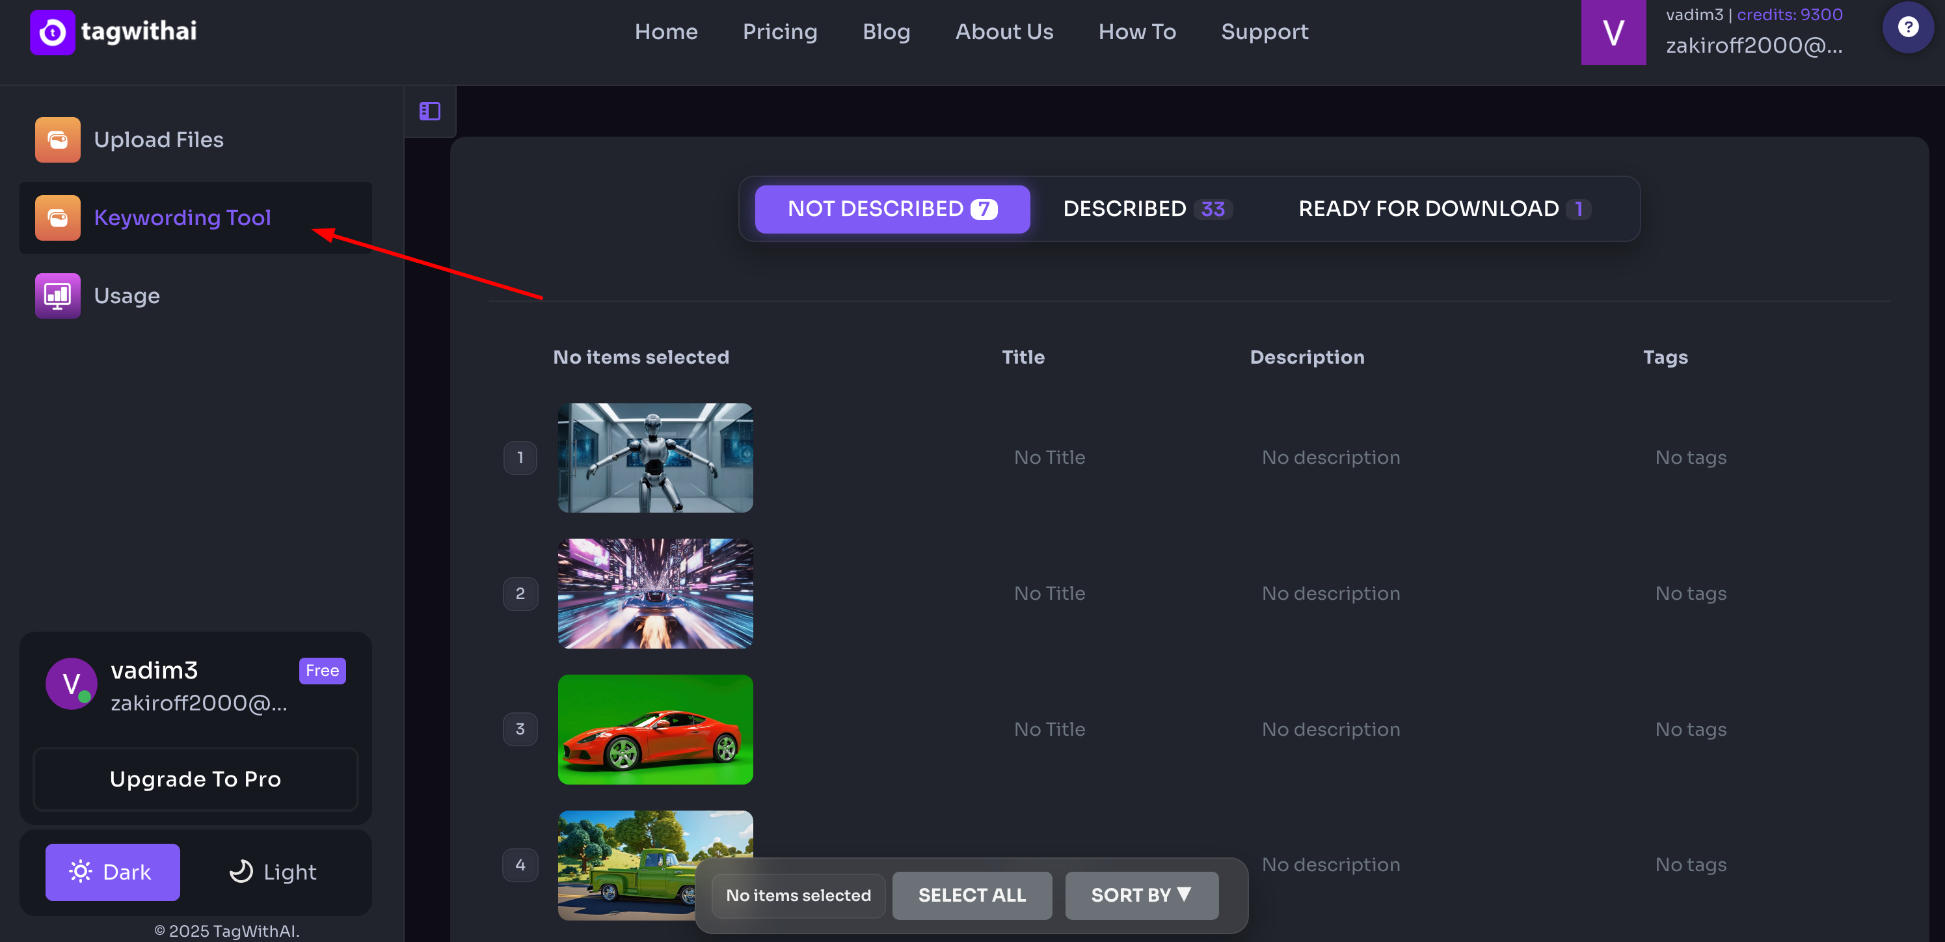1945x942 pixels.
Task: Select the Keywording Tool
Action: coord(182,217)
